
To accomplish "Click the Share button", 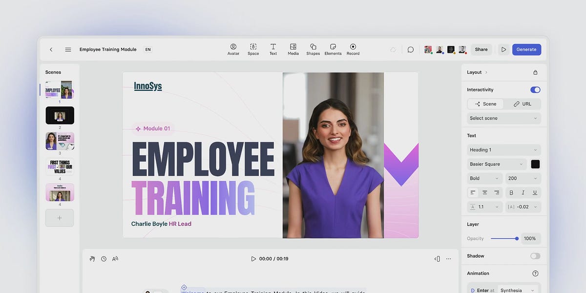I will (481, 49).
